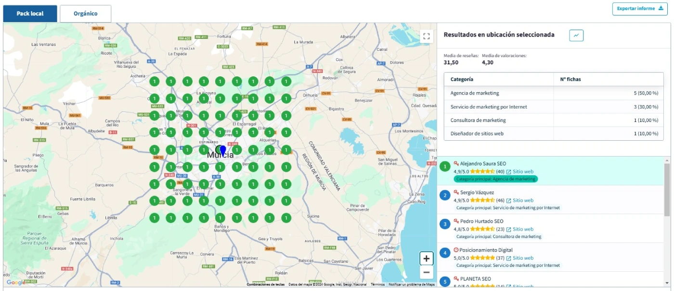Zoom in the map with plus button

pyautogui.click(x=427, y=258)
